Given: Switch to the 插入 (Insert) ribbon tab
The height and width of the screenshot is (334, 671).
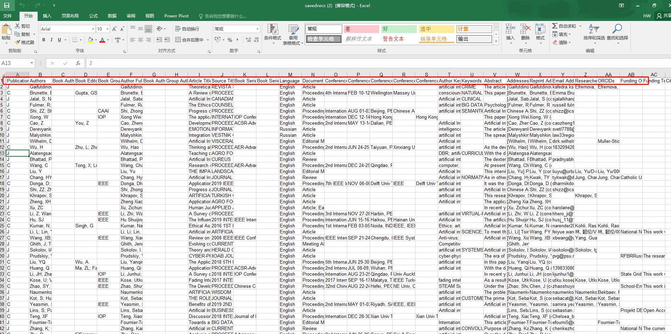Looking at the screenshot, I should 47,16.
